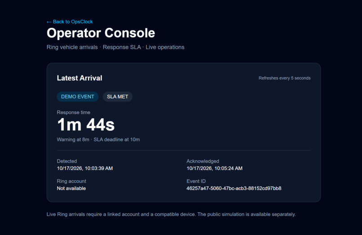
Task: Click the DEMO EVENT badge
Action: click(78, 97)
